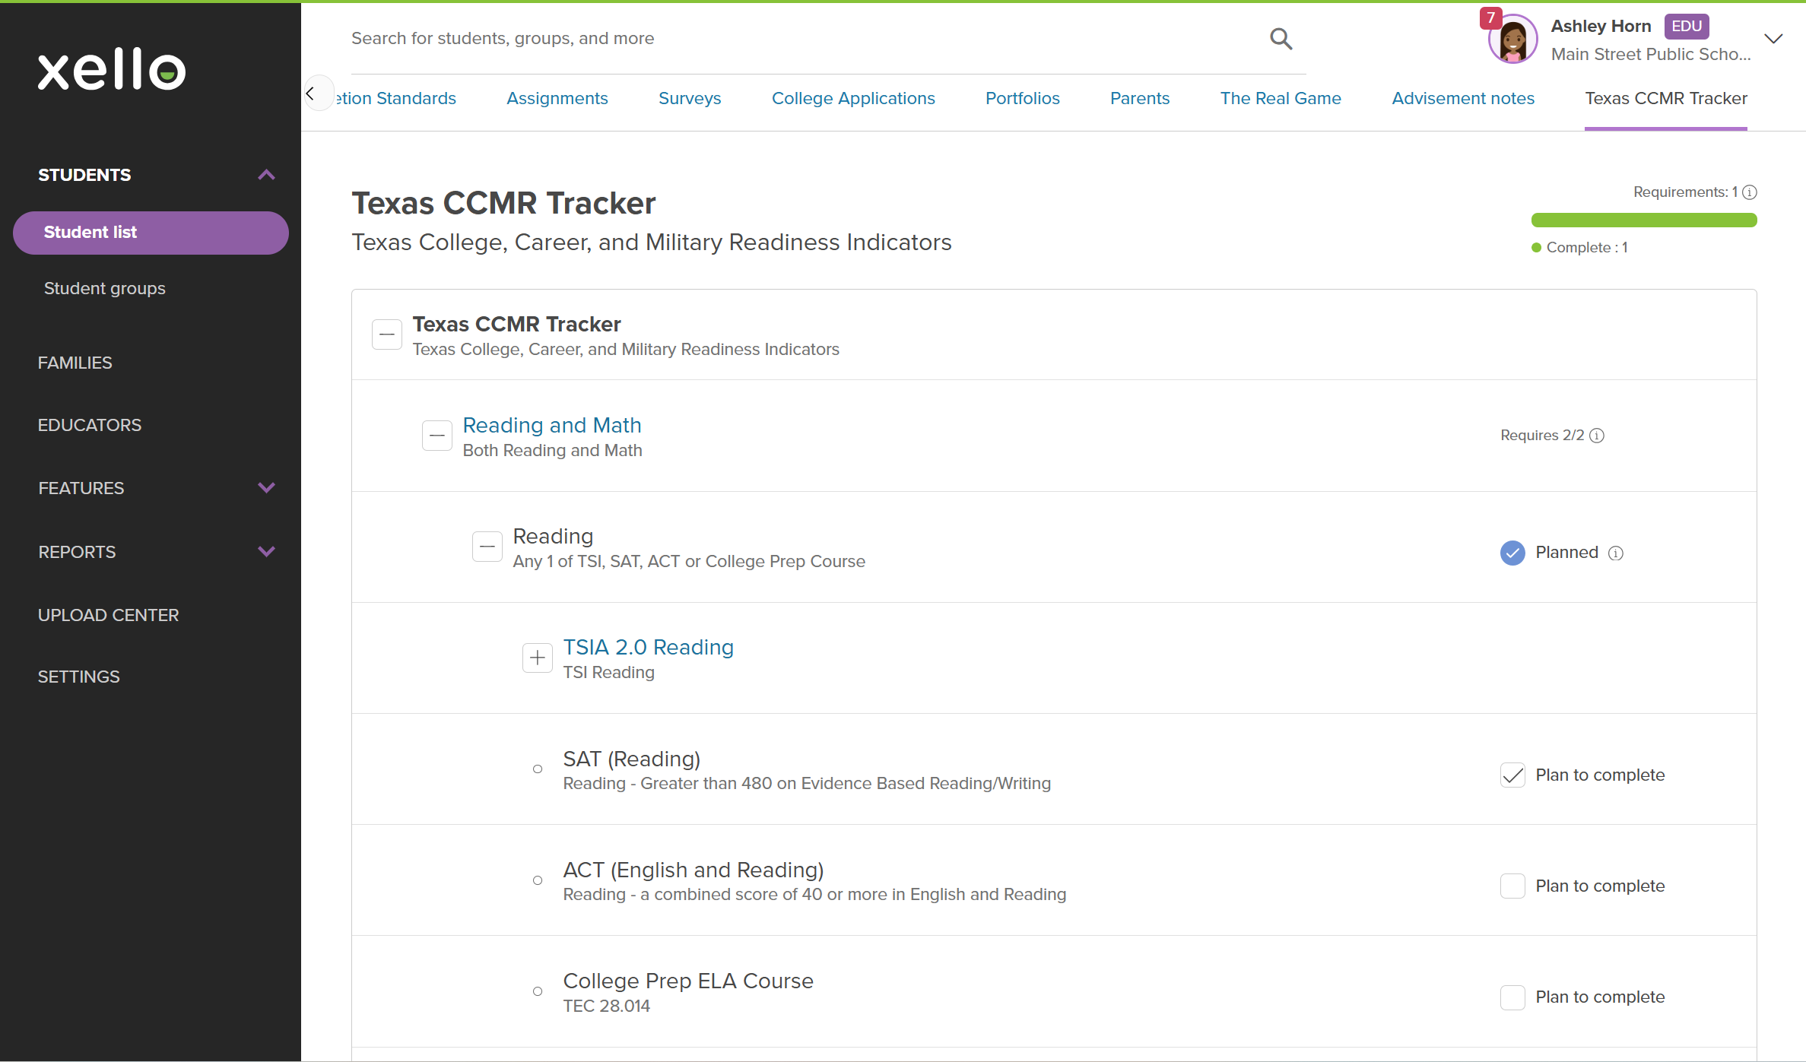Collapse the Reading and Math section
This screenshot has height=1062, width=1806.
point(436,436)
